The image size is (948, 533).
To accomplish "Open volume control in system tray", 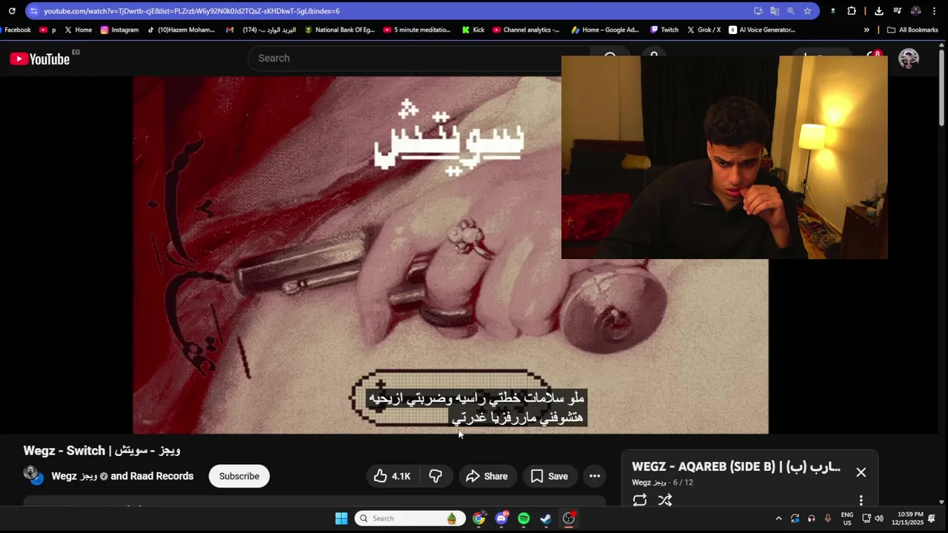I will pos(879,518).
